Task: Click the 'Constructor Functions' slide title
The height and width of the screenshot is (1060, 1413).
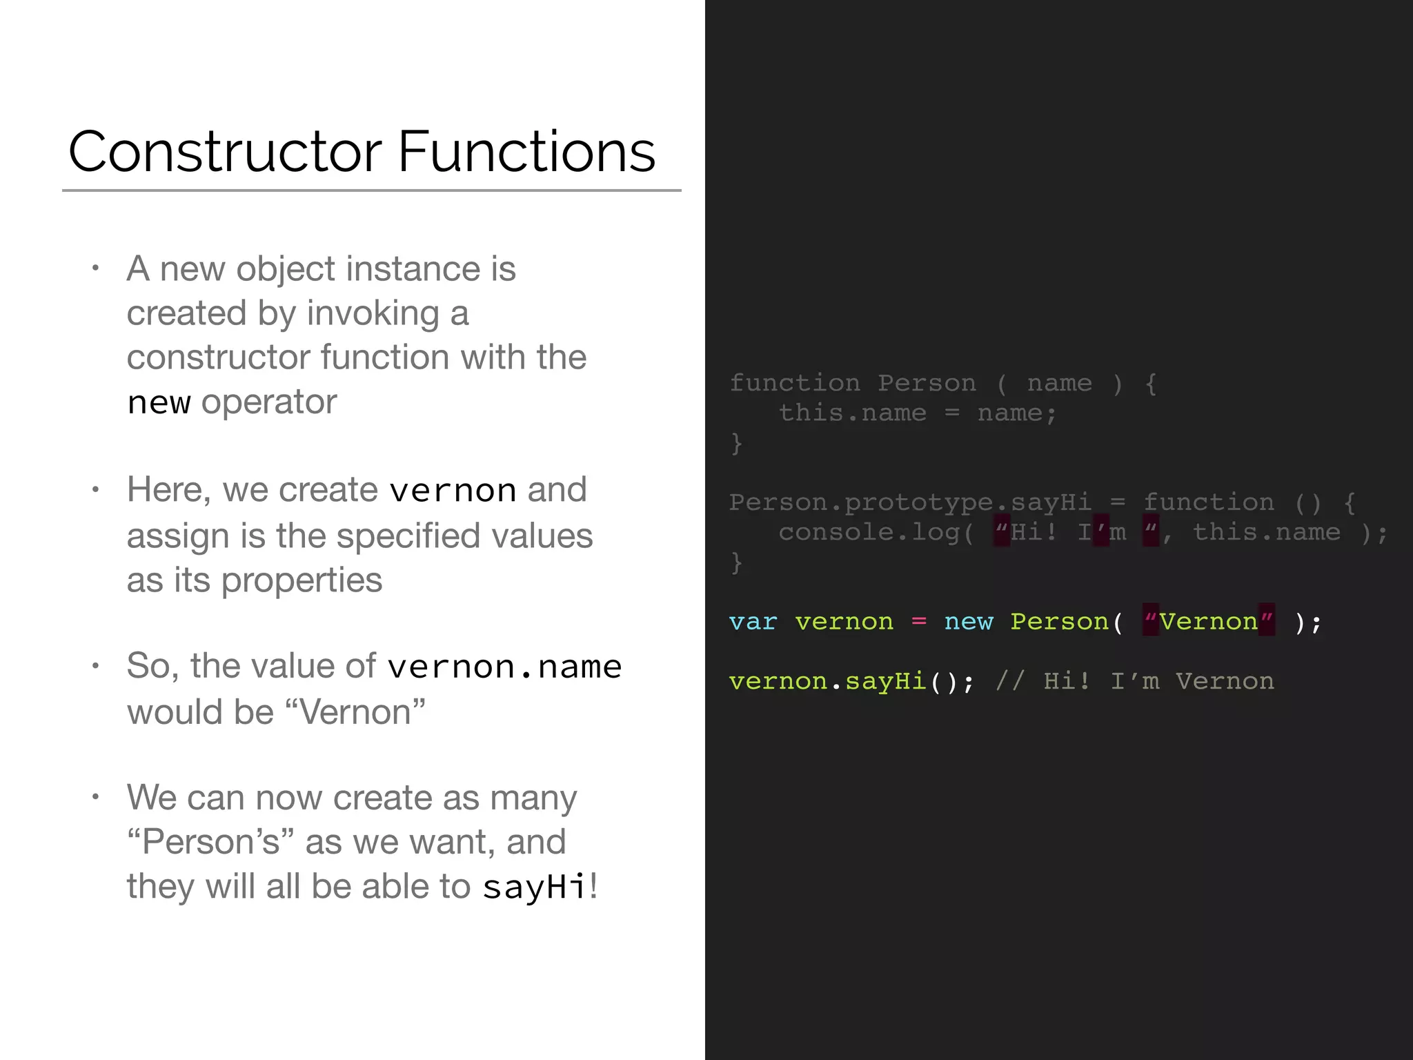Action: point(362,151)
